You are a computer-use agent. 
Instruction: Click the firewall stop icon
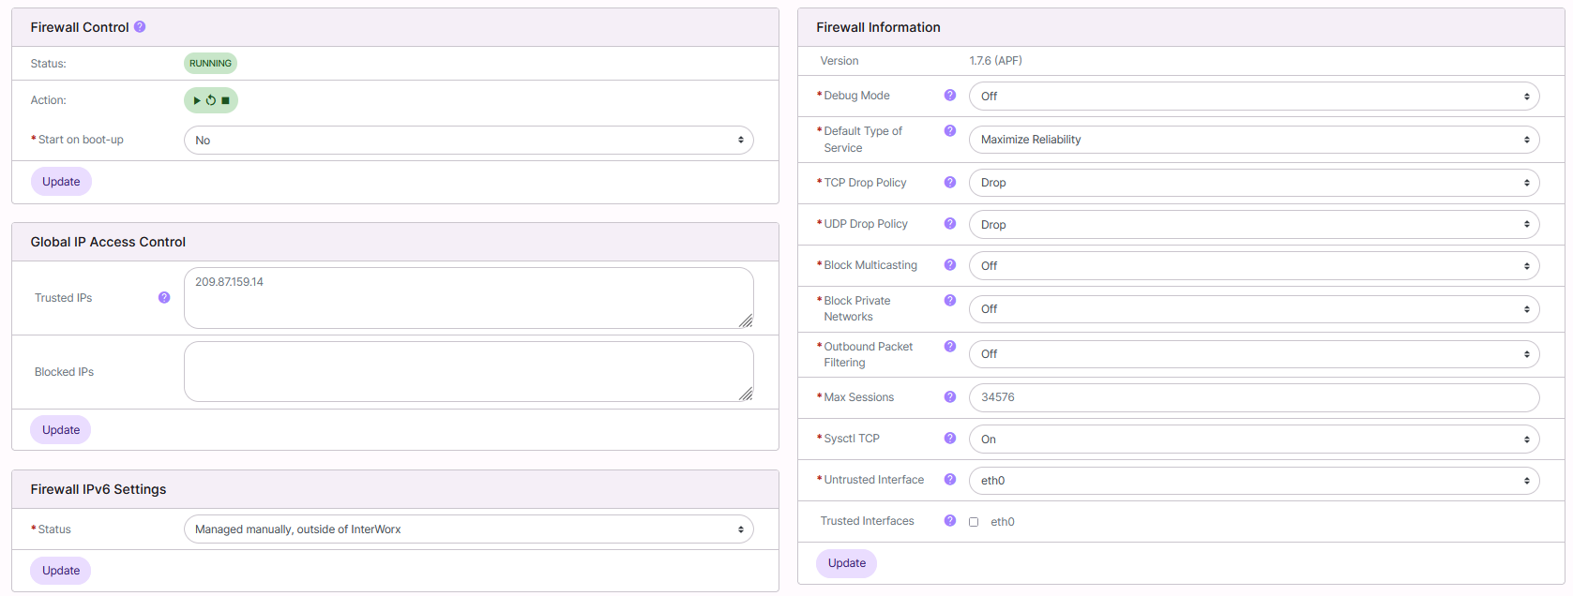coord(225,100)
